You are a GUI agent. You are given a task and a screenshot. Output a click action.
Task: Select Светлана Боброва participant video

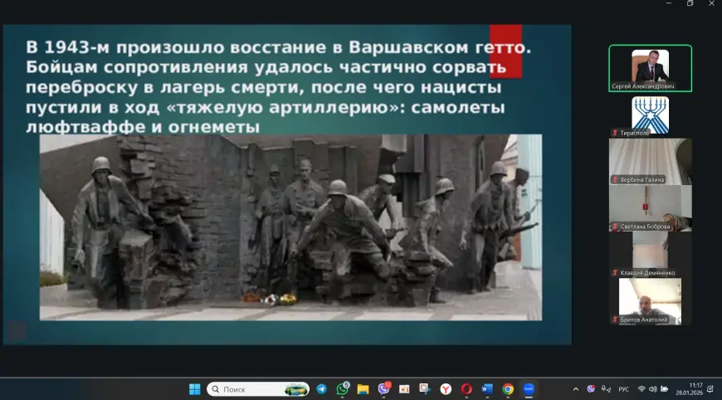650,208
